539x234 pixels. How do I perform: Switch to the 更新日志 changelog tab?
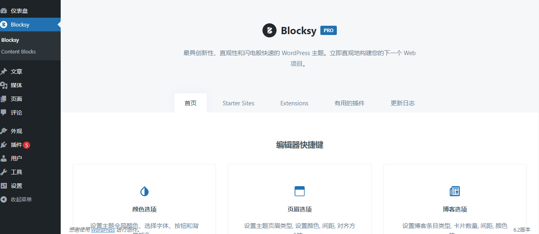(x=402, y=103)
